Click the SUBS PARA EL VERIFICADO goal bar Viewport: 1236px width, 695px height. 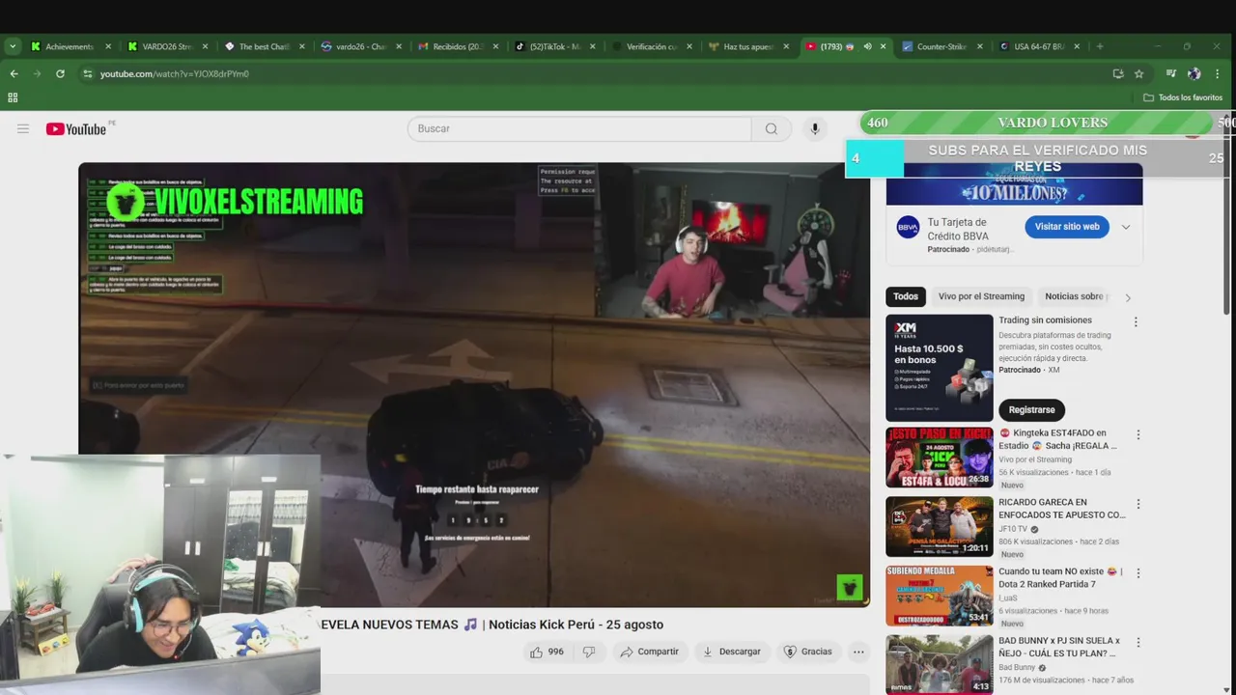coord(1037,158)
